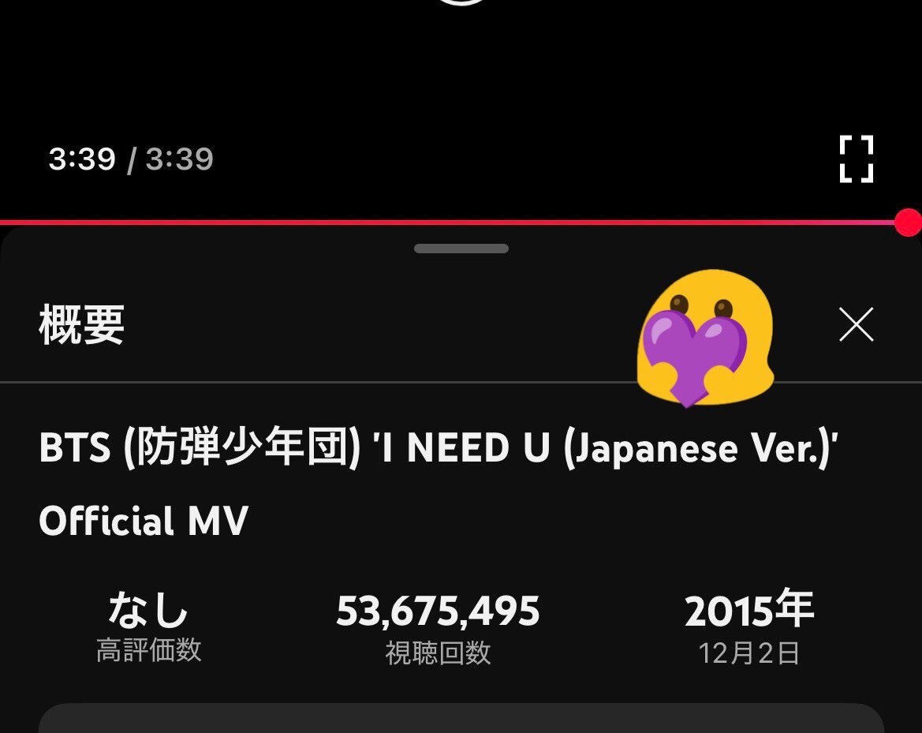Tap the current time 3:39 indicator

pyautogui.click(x=82, y=159)
